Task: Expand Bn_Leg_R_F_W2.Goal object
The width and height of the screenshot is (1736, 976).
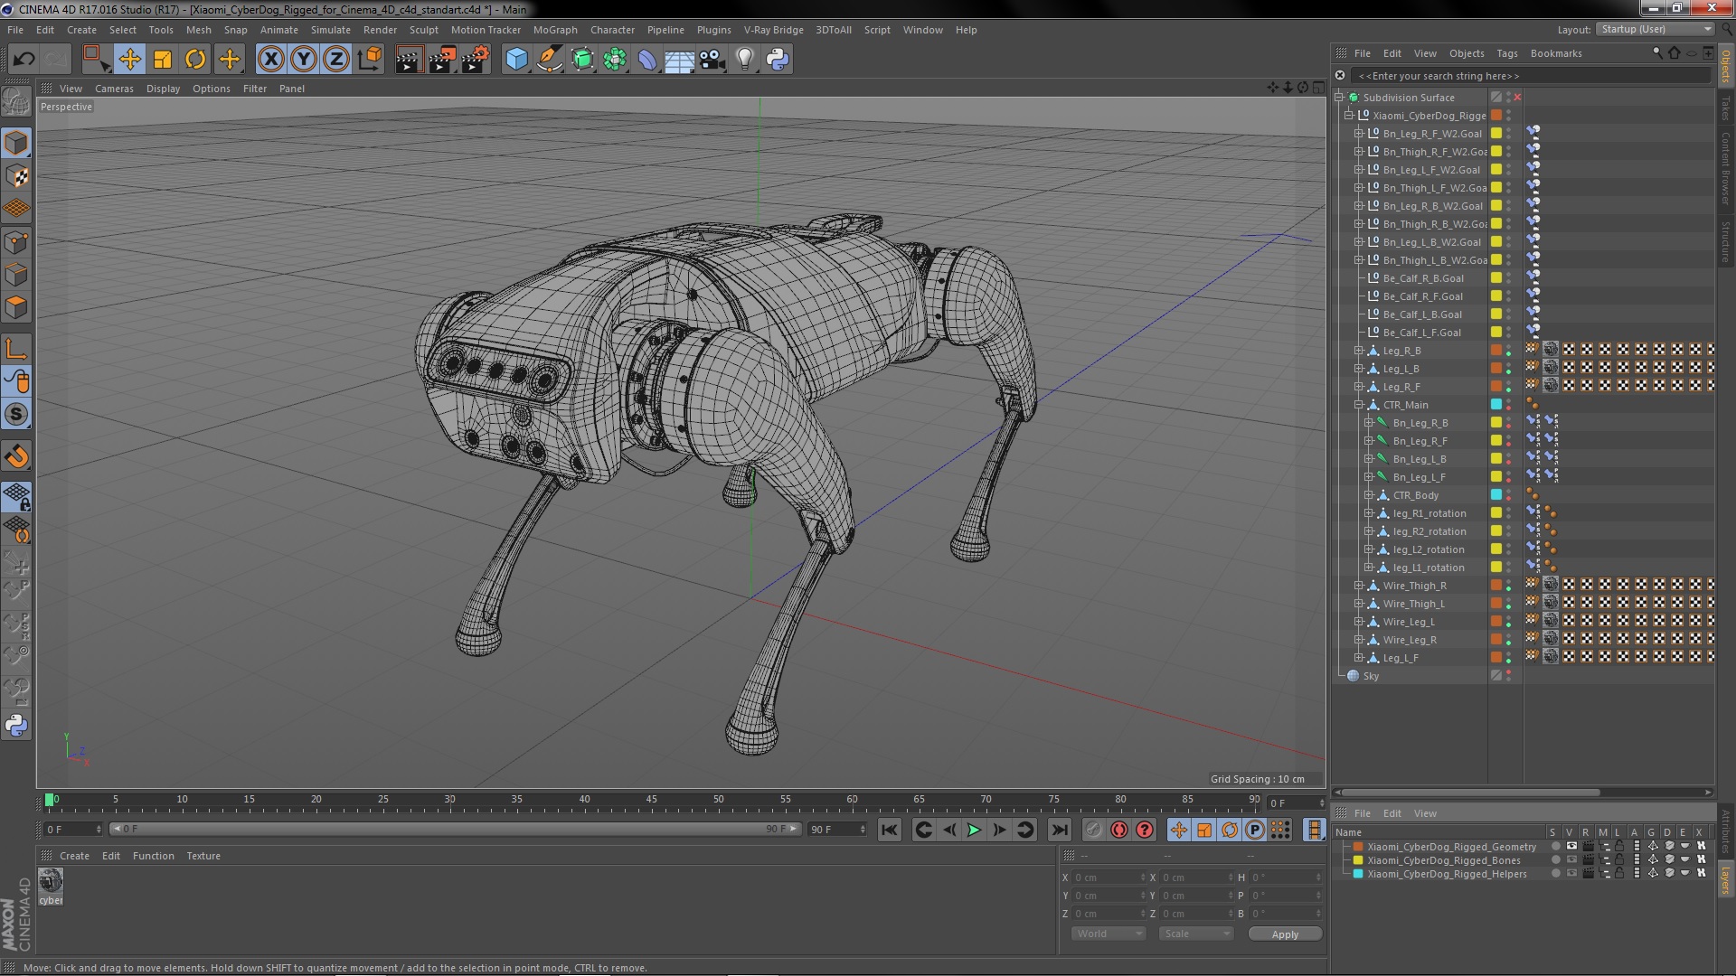Action: [x=1358, y=134]
